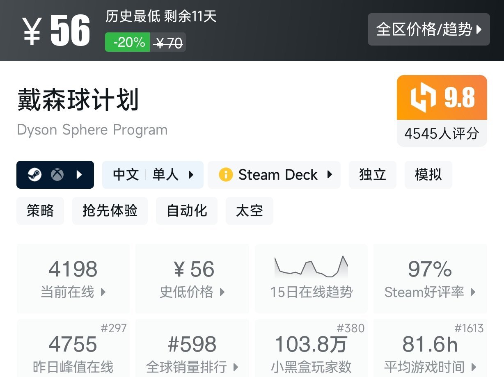504x377 pixels.
Task: Open 史低价格 lowest price details
Action: [x=192, y=279]
